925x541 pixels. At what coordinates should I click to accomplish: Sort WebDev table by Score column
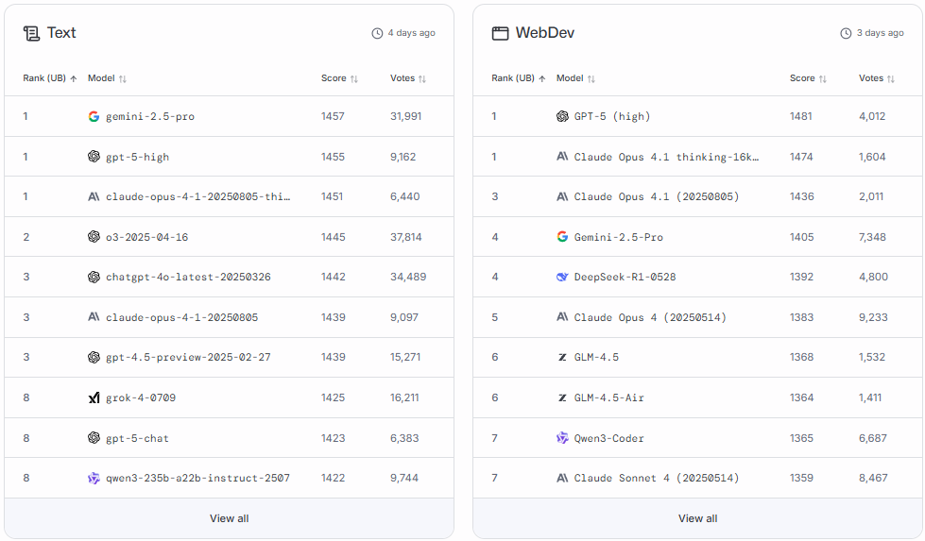click(x=808, y=78)
